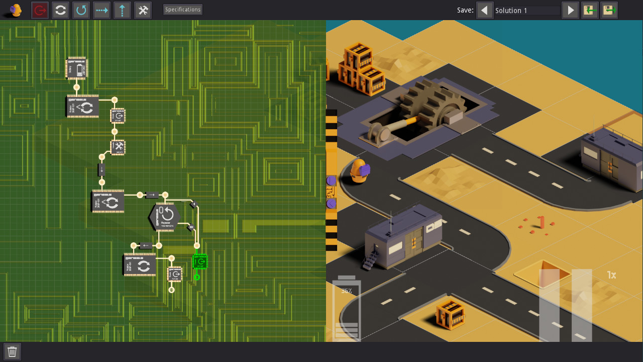Open the Specifications panel
Image resolution: width=643 pixels, height=362 pixels.
click(182, 9)
